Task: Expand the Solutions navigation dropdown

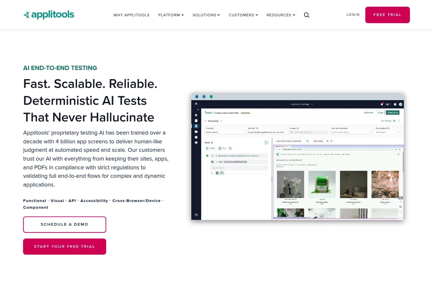Action: click(x=206, y=15)
